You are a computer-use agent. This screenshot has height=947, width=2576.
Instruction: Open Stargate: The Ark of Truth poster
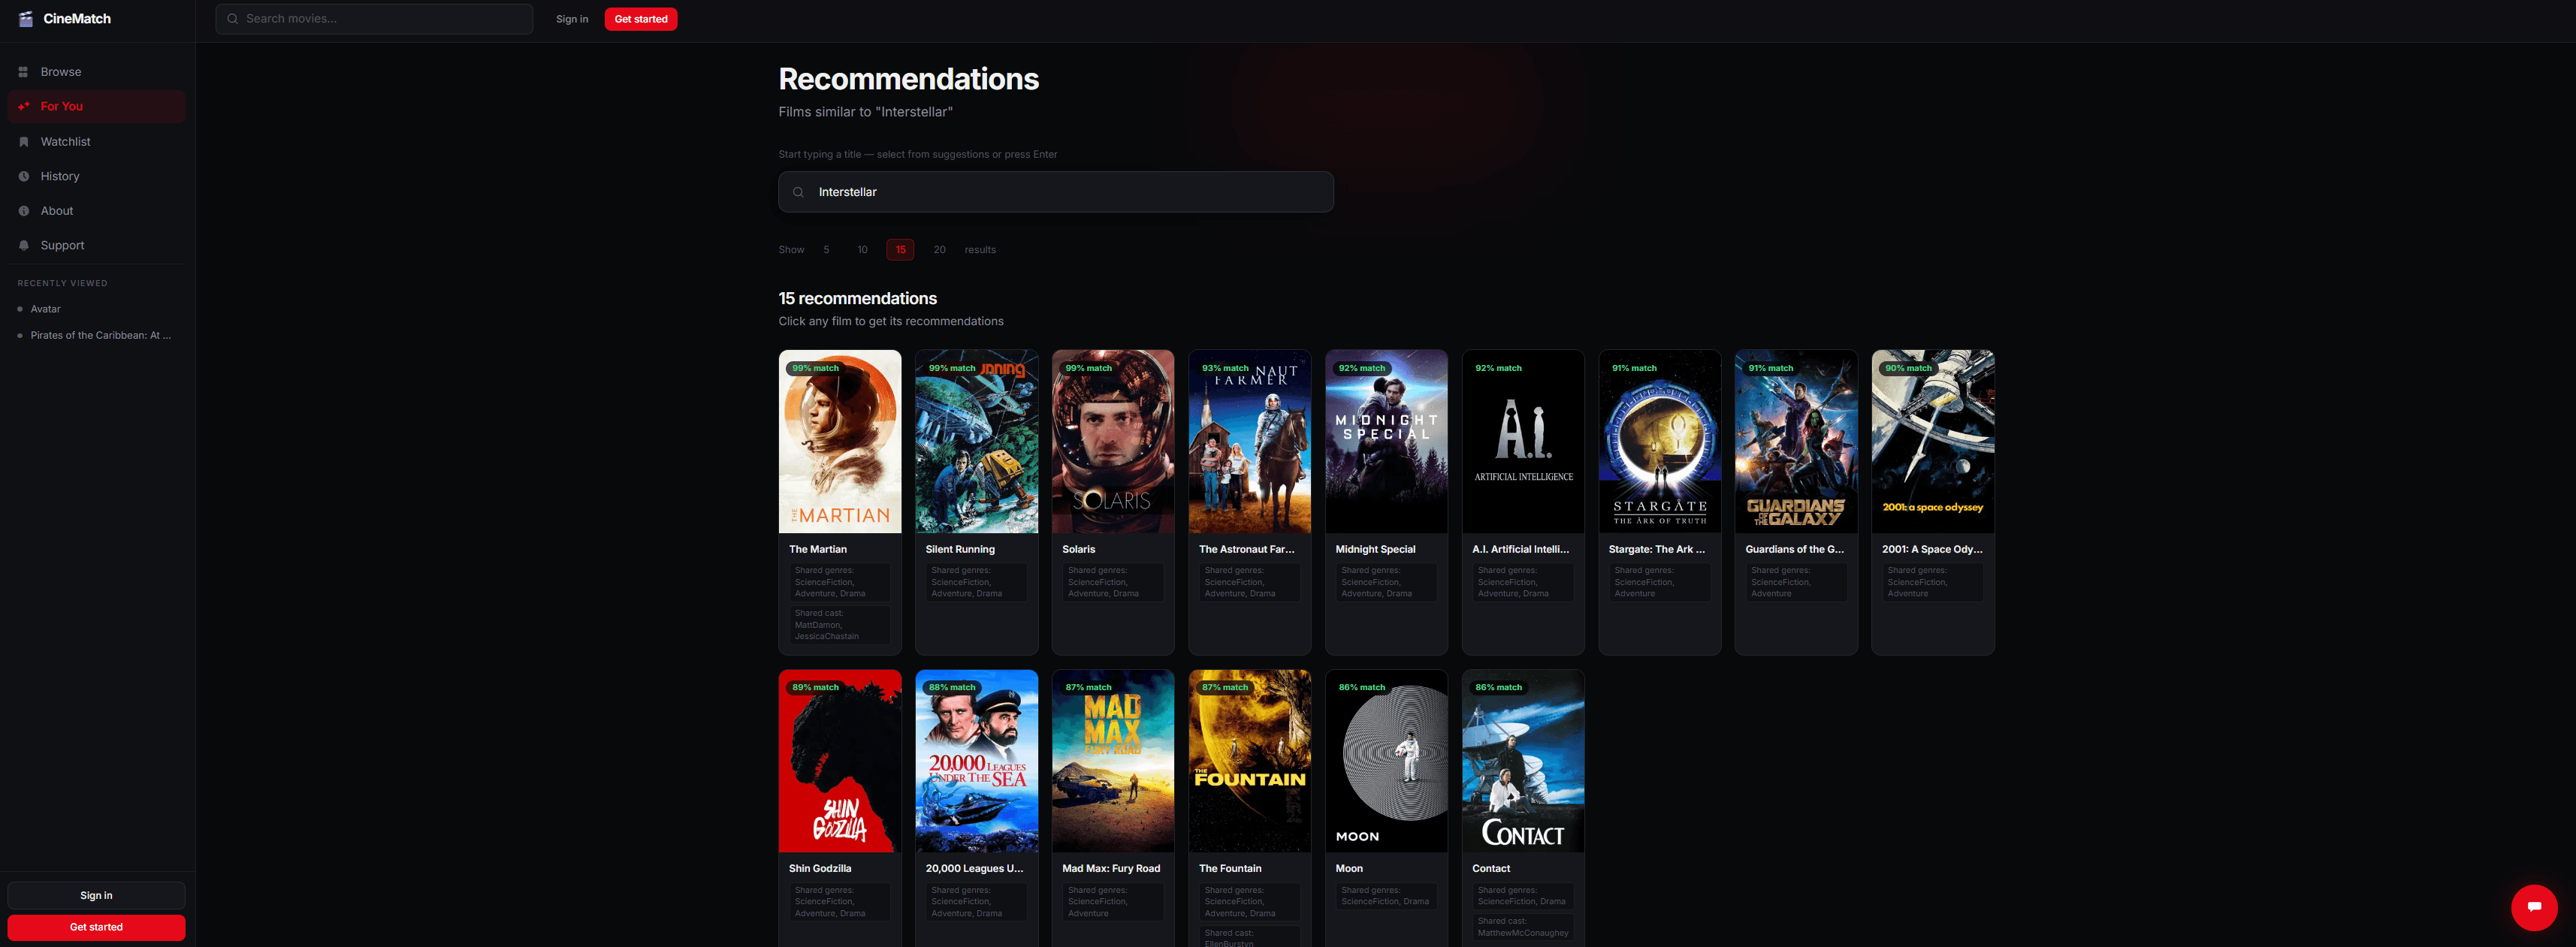(x=1659, y=441)
